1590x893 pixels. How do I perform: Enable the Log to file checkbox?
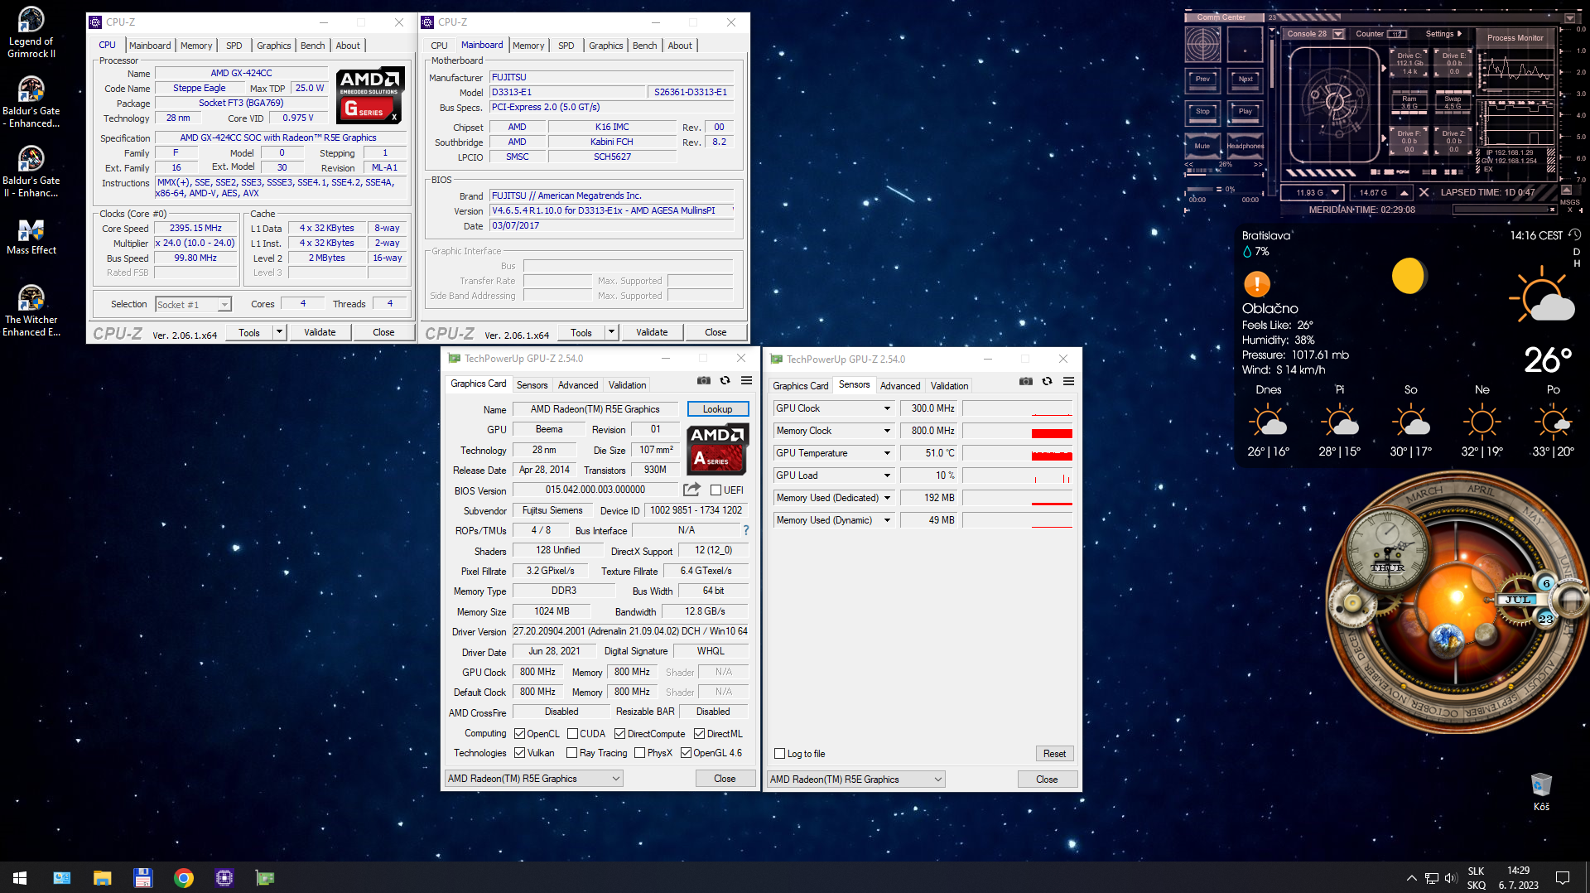(779, 754)
